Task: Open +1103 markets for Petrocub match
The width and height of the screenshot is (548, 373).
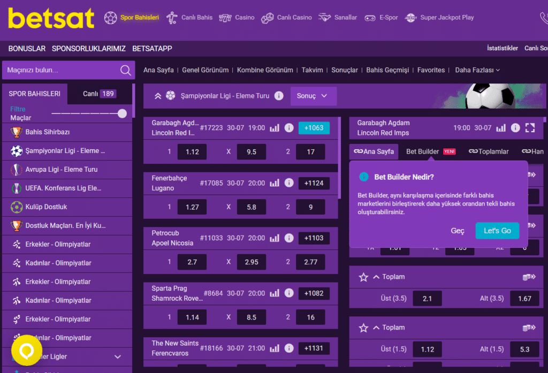Action: pyautogui.click(x=314, y=238)
